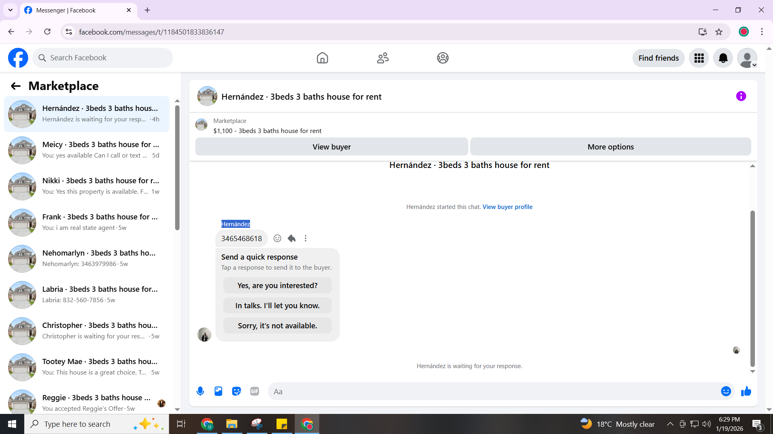
Task: Attach a photo with image icon
Action: coord(218,391)
